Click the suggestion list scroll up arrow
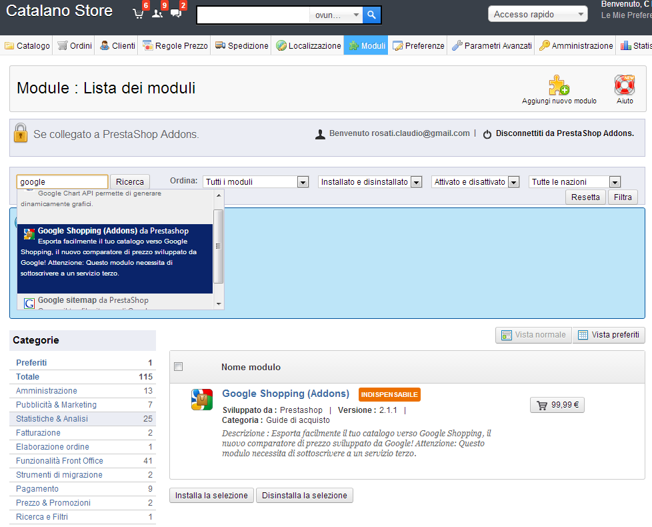The width and height of the screenshot is (652, 527). click(x=219, y=195)
